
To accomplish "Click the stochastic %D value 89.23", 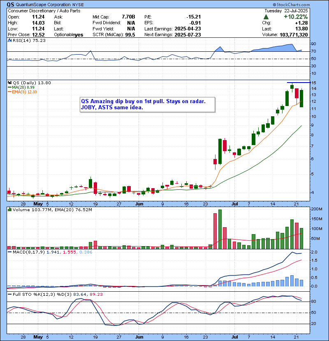I will coord(96,294).
